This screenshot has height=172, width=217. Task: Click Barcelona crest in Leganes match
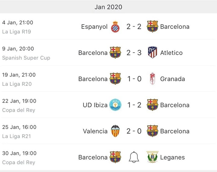coord(115,157)
